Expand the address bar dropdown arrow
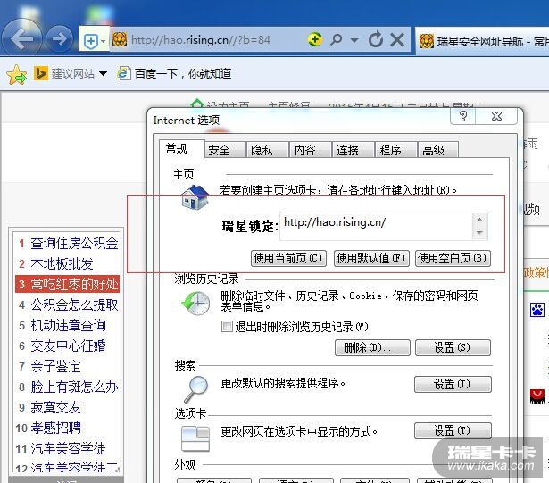The height and width of the screenshot is (483, 549). pos(354,40)
